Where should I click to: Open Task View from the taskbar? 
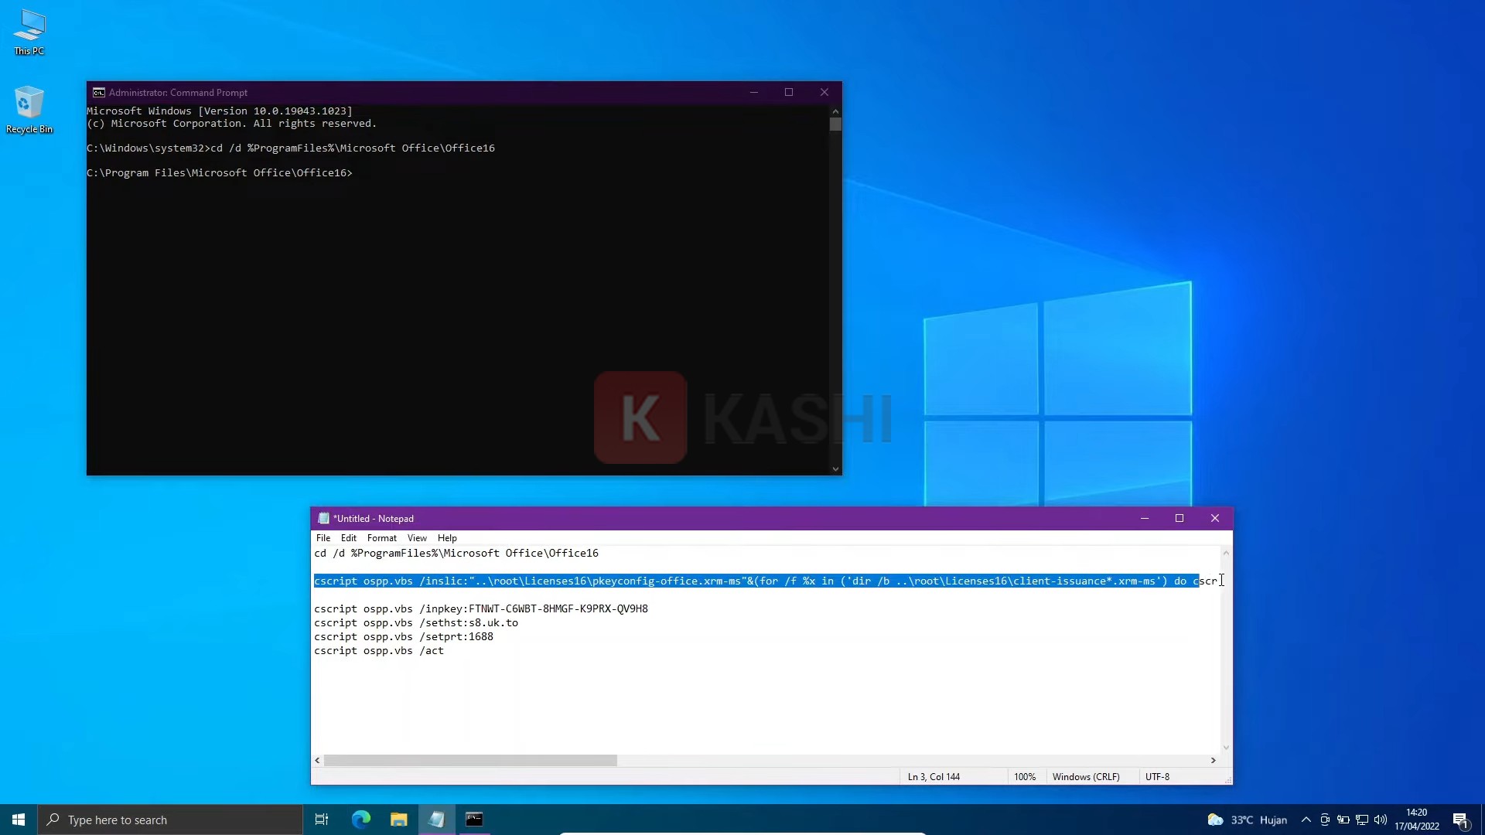(322, 820)
